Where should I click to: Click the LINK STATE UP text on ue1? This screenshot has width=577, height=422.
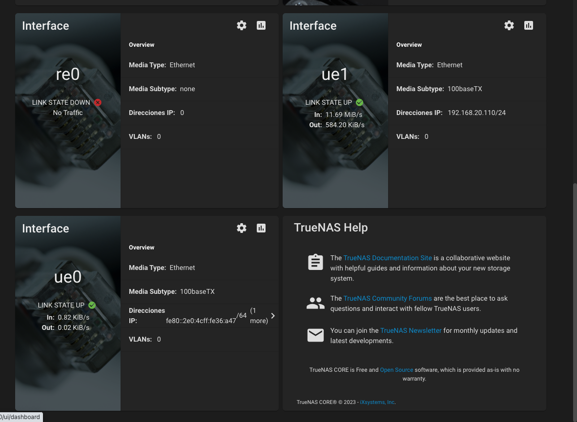(329, 102)
